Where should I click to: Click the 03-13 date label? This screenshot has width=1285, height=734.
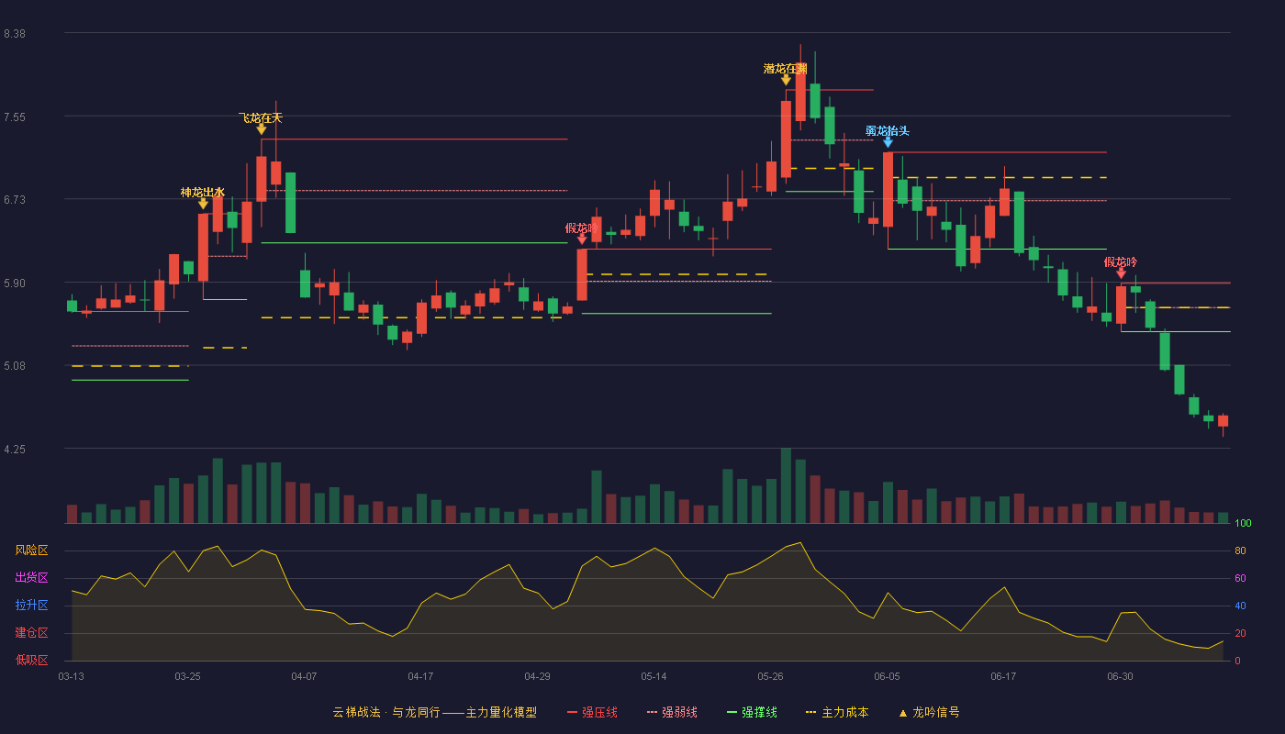coord(72,676)
